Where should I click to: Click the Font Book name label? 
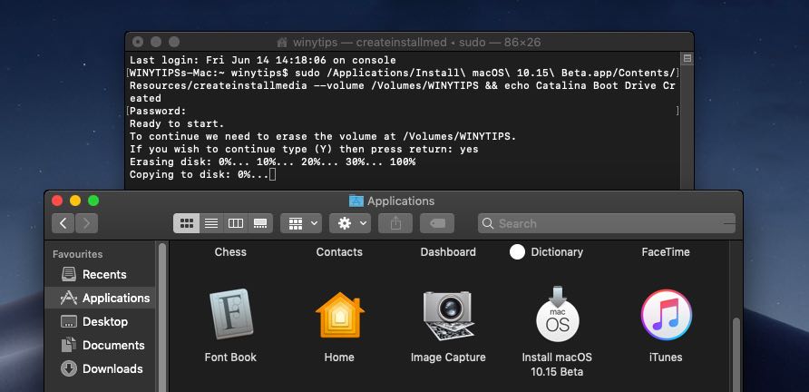point(230,357)
